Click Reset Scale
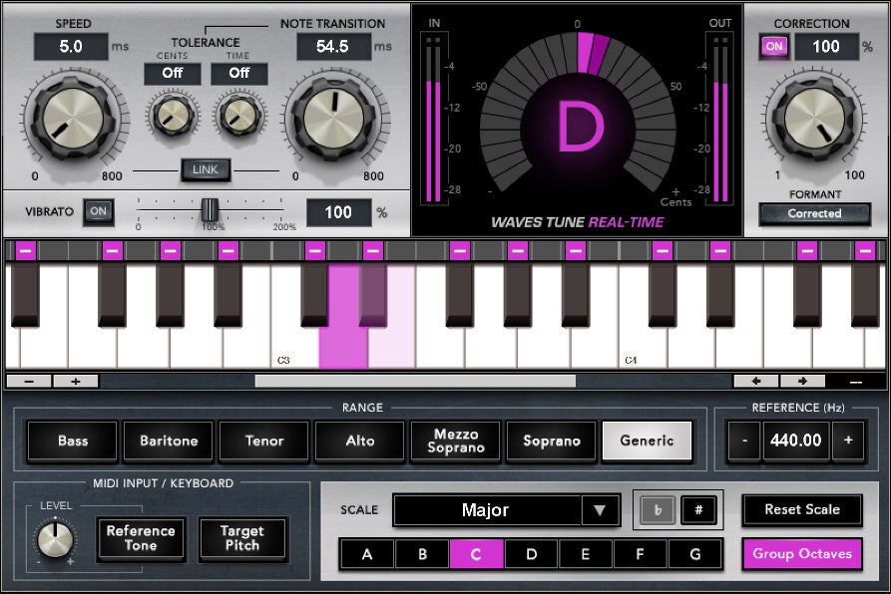This screenshot has width=891, height=594. [802, 509]
